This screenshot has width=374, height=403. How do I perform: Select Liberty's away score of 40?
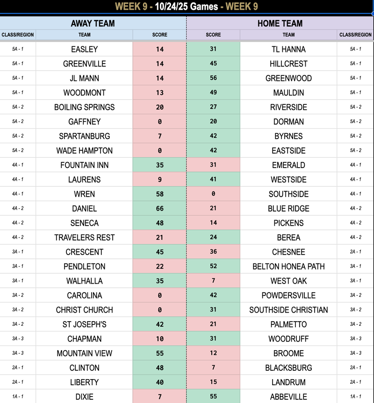[x=159, y=382]
